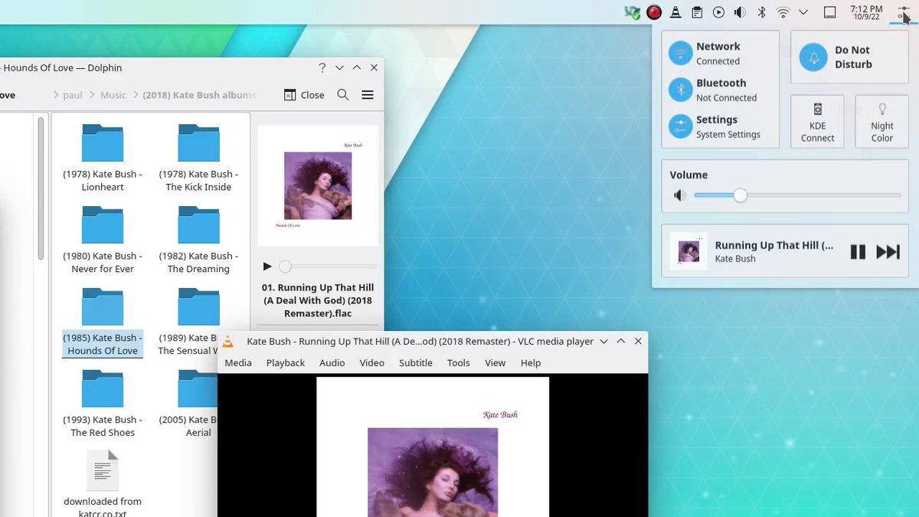The height and width of the screenshot is (517, 919).
Task: Open '(1978) Kate Bush - Lionheart' folder
Action: [x=103, y=157]
